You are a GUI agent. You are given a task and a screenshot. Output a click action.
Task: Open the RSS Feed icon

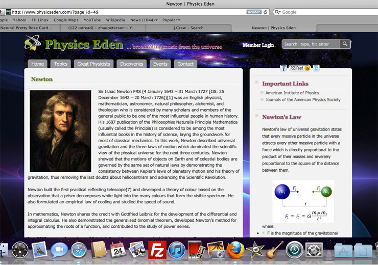pyautogui.click(x=300, y=68)
